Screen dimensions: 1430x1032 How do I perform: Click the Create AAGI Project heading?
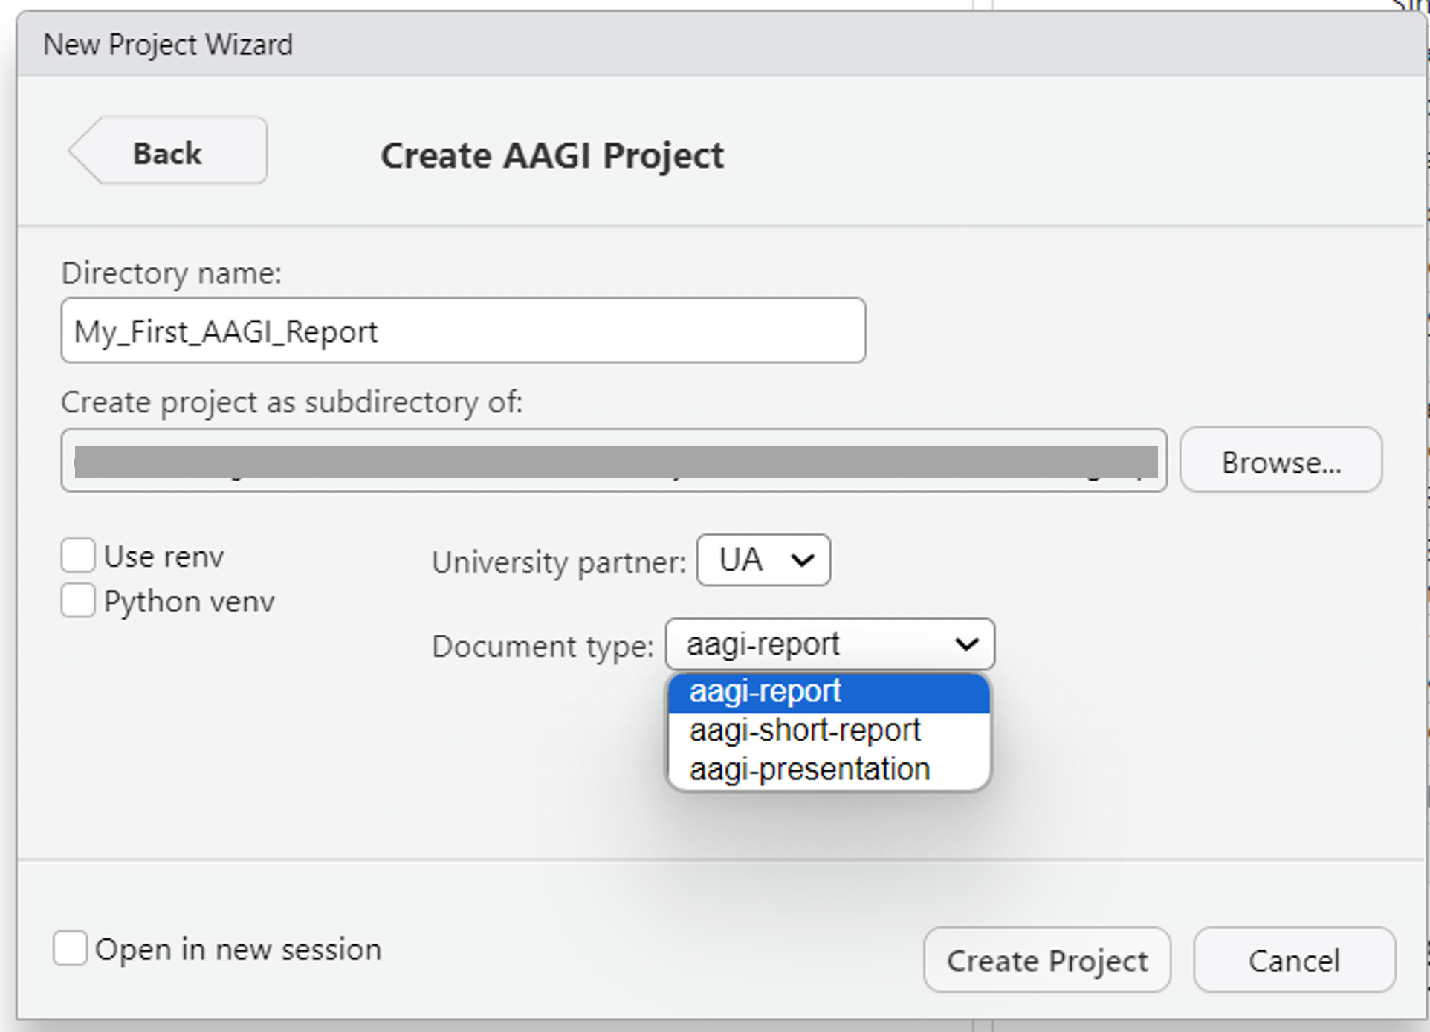tap(552, 155)
